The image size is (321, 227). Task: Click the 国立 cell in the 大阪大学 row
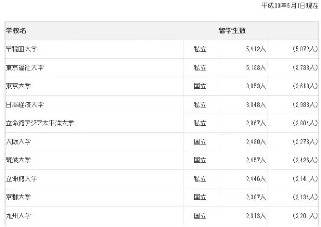pos(200,141)
